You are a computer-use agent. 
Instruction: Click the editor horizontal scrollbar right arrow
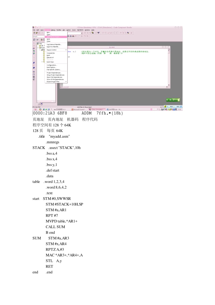click(167, 87)
